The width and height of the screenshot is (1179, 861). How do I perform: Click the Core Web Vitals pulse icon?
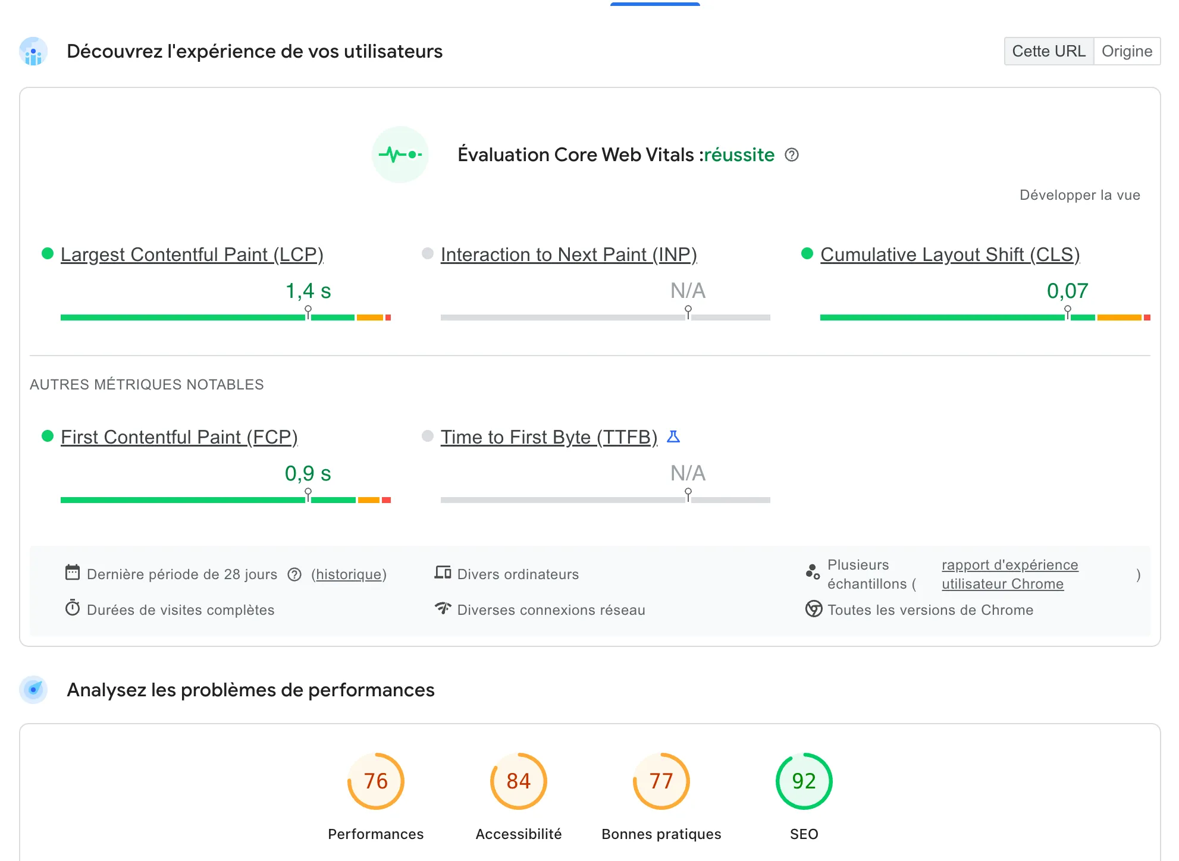[x=400, y=154]
